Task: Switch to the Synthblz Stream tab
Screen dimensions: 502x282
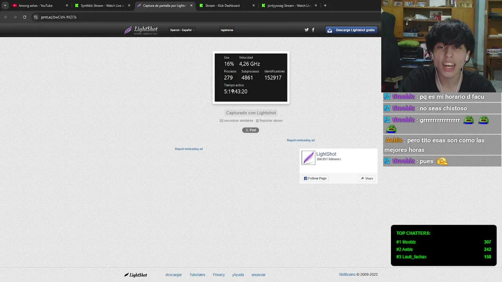Action: pos(102,5)
